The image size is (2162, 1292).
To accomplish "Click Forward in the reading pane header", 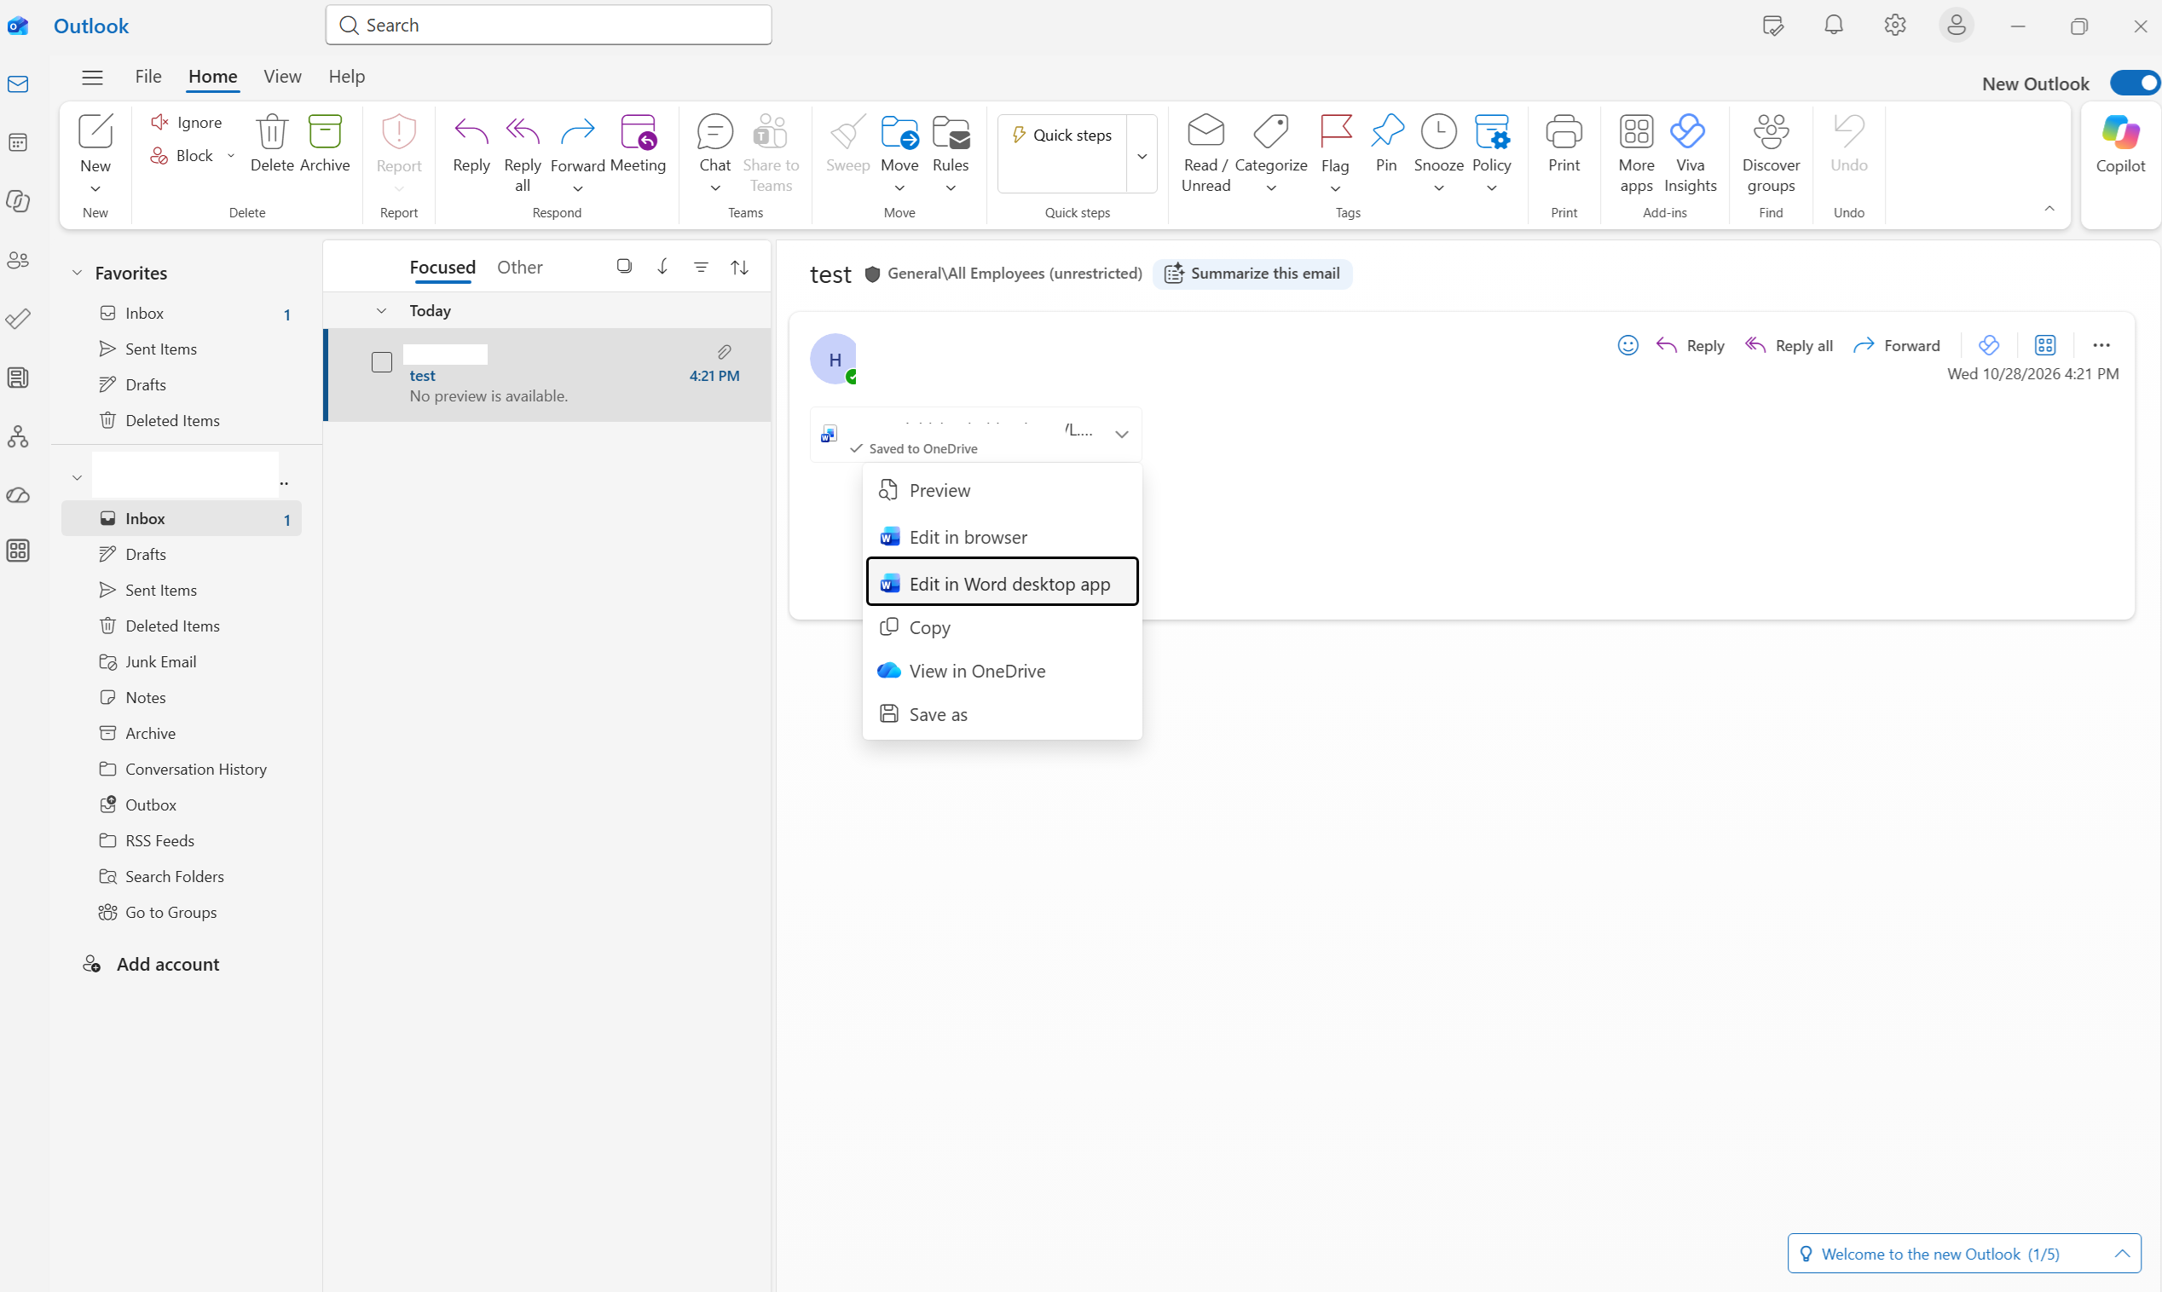I will pyautogui.click(x=1896, y=346).
